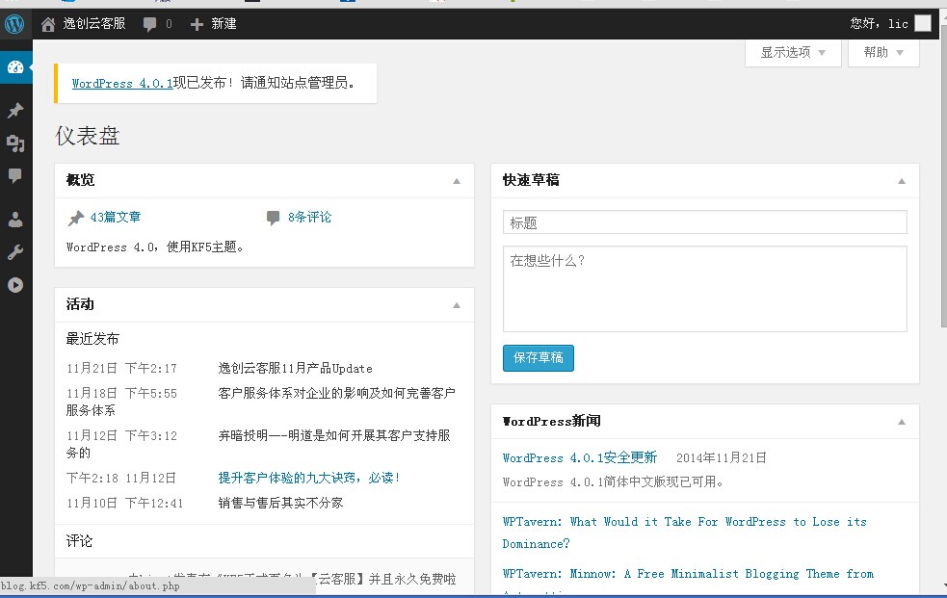
Task: Open news link WordPress 4.0.1安全更新
Action: pyautogui.click(x=580, y=457)
